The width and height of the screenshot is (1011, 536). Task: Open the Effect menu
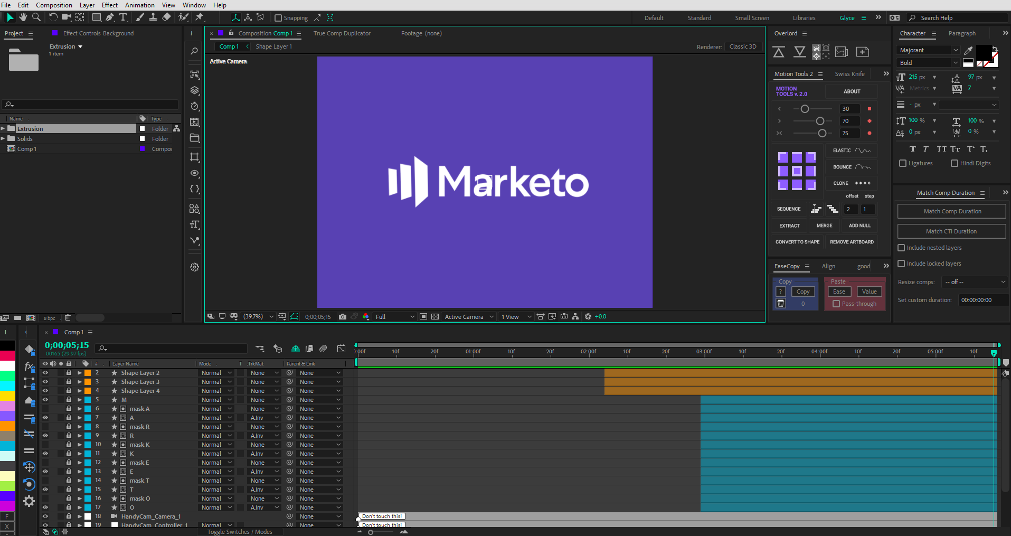point(110,5)
